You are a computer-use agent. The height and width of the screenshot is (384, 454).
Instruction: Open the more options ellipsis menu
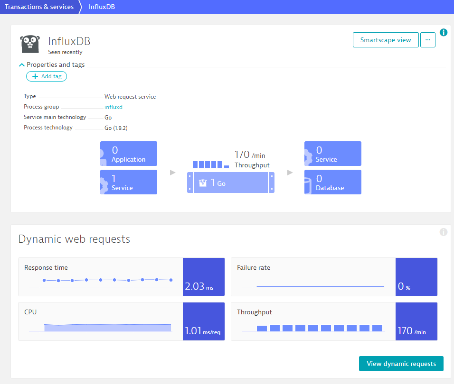click(x=428, y=40)
